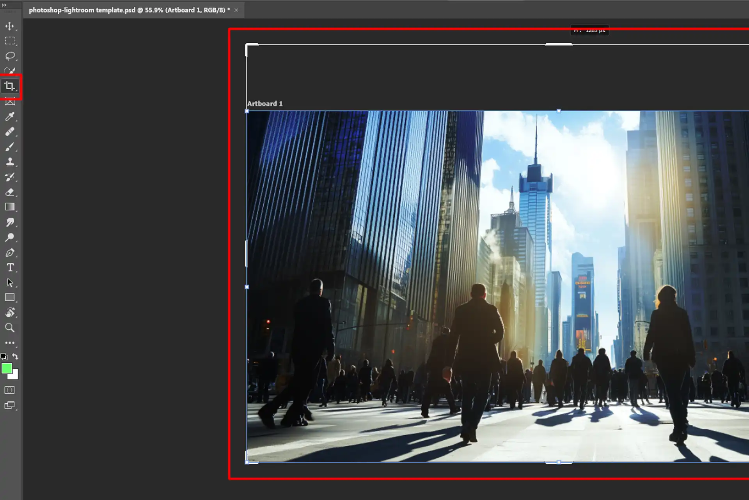This screenshot has width=749, height=500.
Task: Select the Pen tool
Action: (10, 253)
